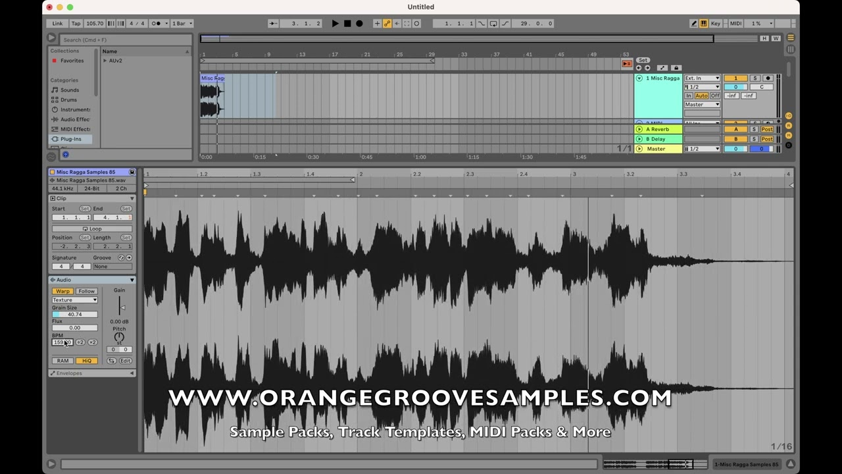Select Favorites collection

click(72, 61)
